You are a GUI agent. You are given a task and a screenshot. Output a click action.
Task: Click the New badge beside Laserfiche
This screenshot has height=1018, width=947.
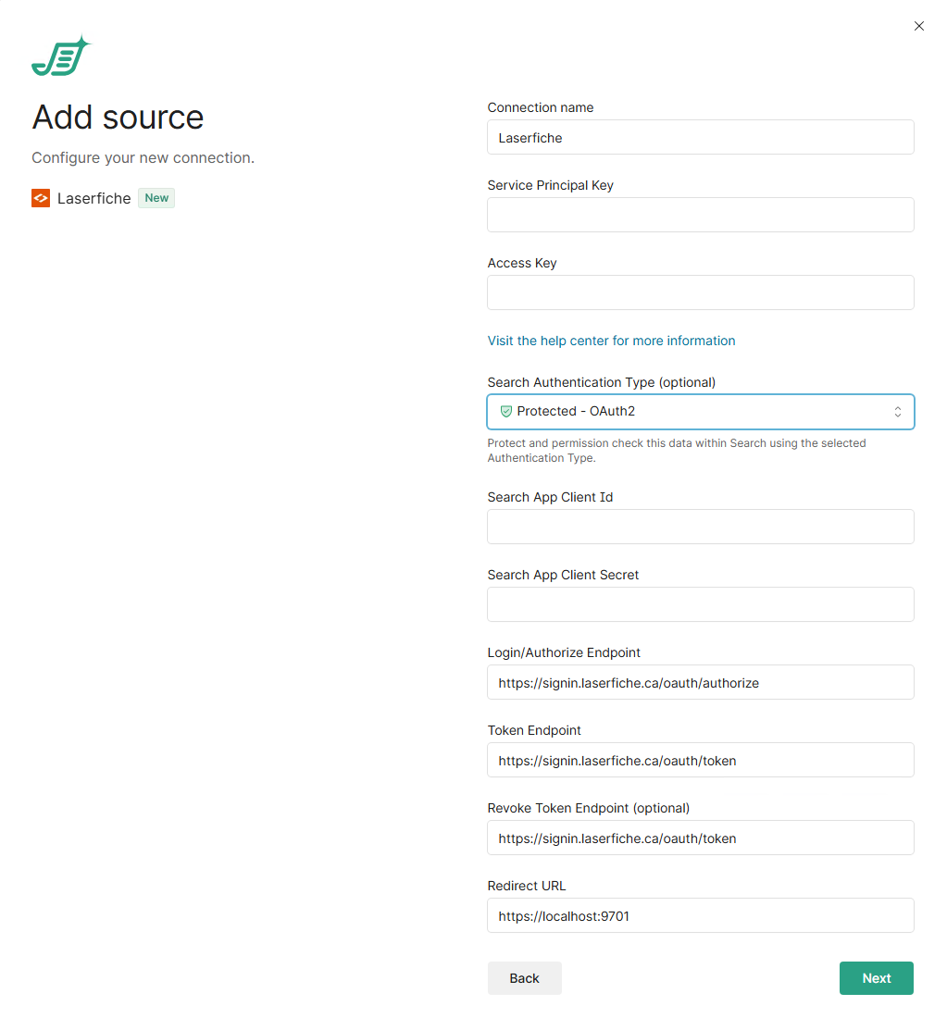pyautogui.click(x=156, y=198)
